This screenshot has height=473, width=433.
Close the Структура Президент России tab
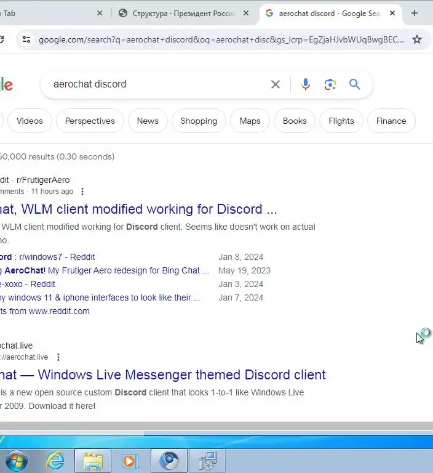click(x=246, y=14)
